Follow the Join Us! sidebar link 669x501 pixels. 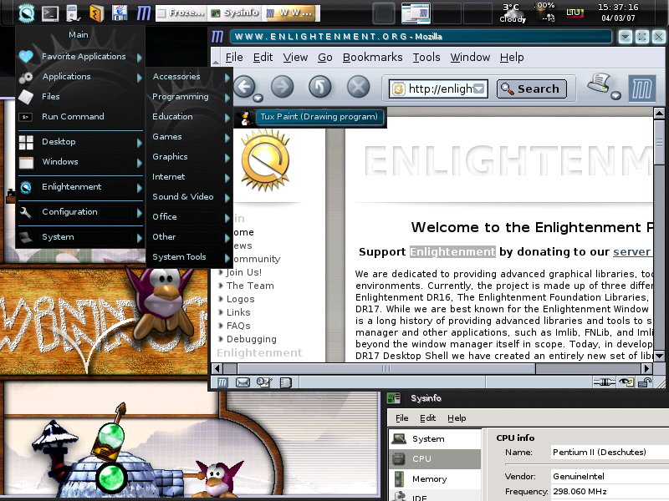pyautogui.click(x=243, y=272)
